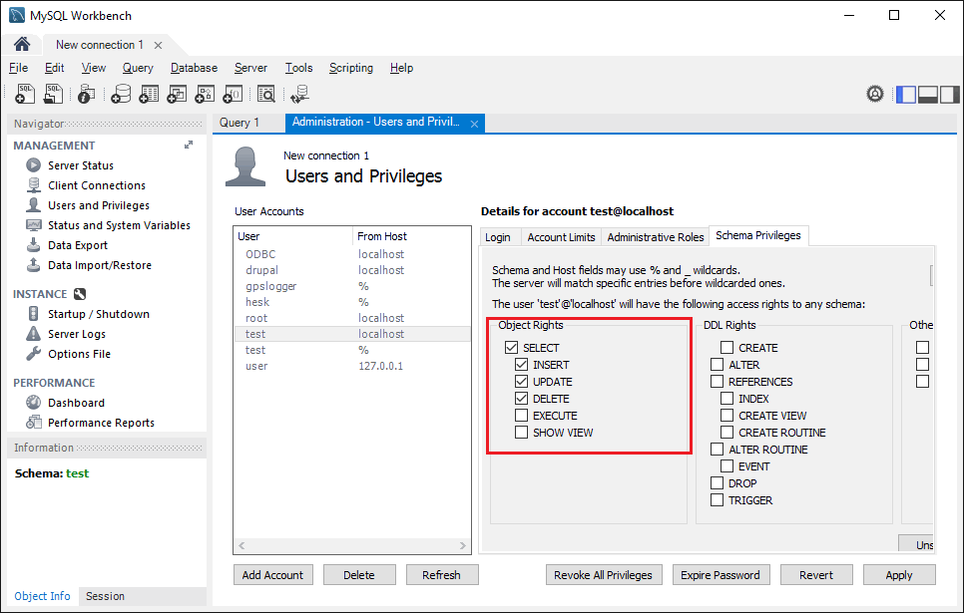Open the Scripting menu

[351, 68]
